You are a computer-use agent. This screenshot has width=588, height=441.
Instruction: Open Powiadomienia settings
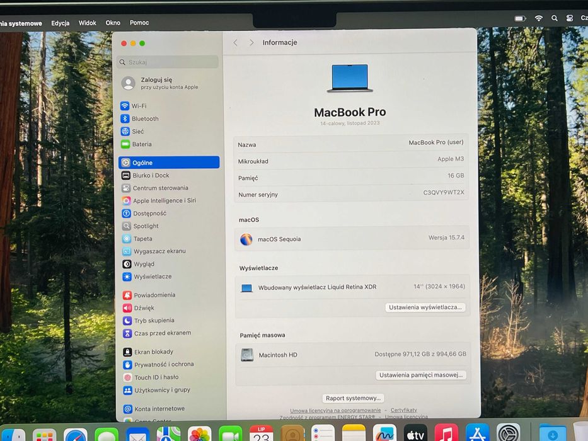(x=149, y=295)
